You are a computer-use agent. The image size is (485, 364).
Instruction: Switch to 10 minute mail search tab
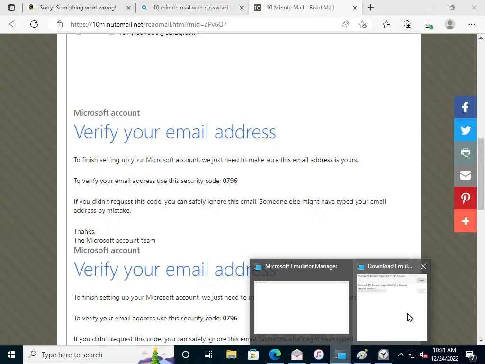click(191, 8)
